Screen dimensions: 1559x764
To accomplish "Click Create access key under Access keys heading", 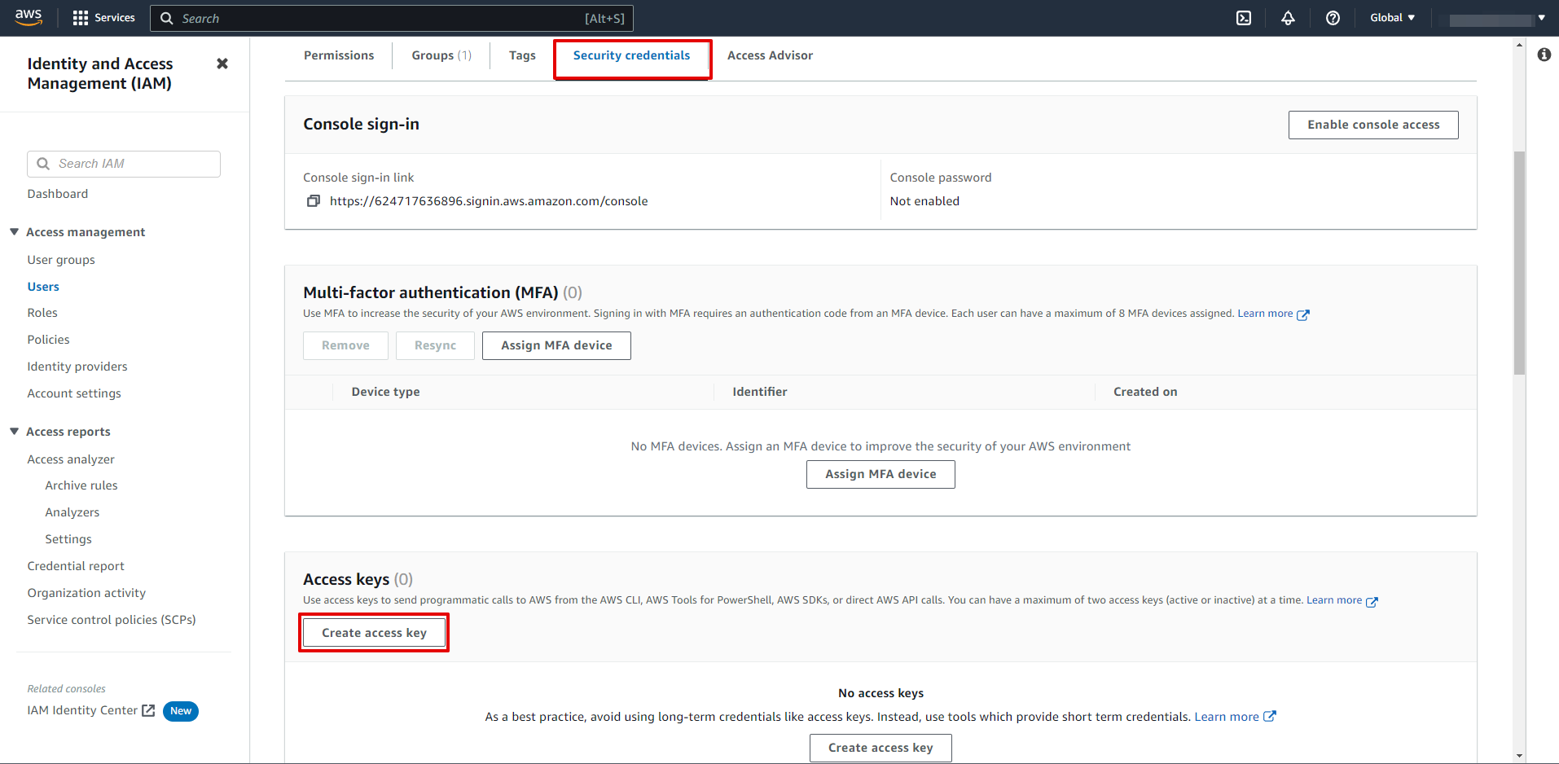I will 374,633.
